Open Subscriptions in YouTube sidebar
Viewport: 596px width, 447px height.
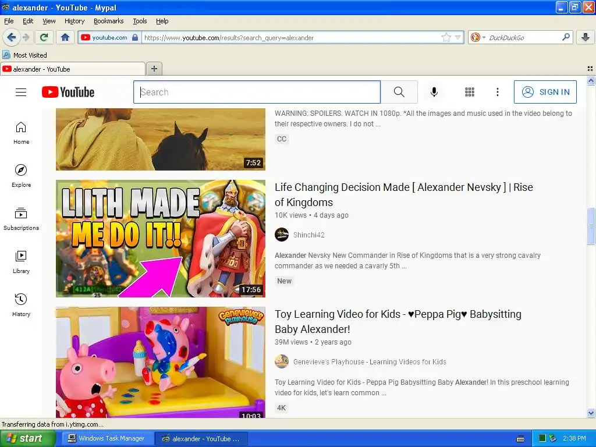click(21, 219)
